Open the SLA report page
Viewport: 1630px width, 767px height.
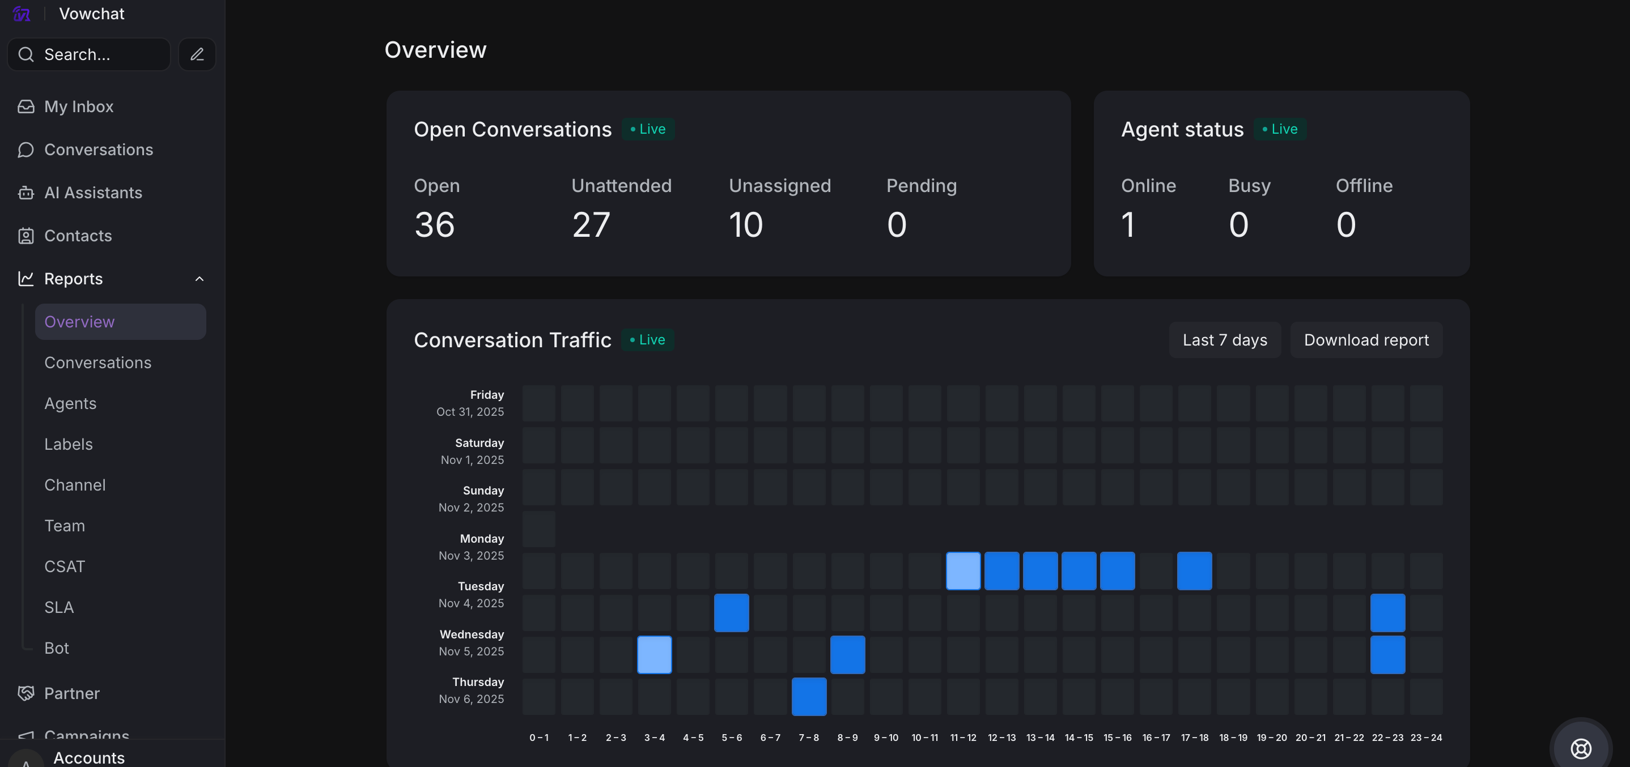point(59,607)
